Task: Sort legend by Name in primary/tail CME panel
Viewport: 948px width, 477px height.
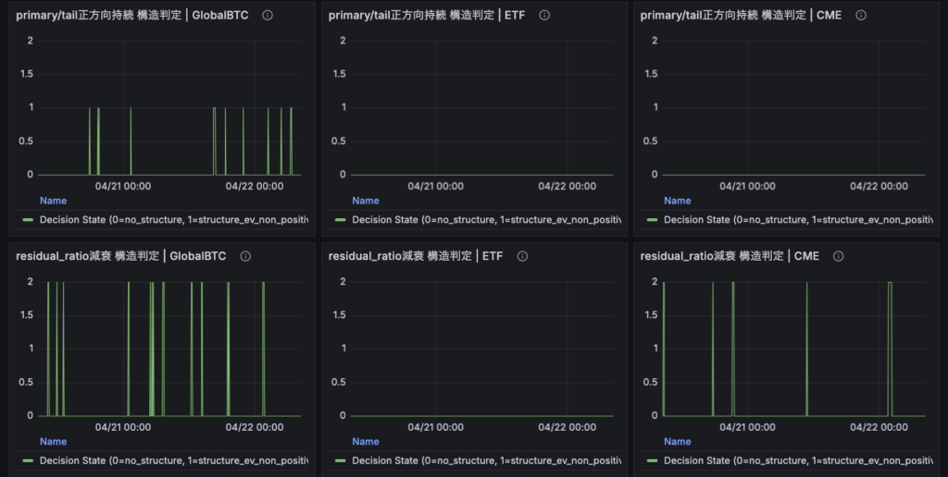Action: 677,201
